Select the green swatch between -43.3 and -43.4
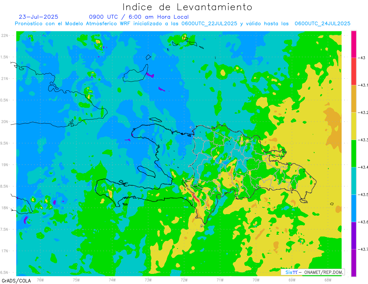Screen dimensions: 368x284 coord(354,153)
